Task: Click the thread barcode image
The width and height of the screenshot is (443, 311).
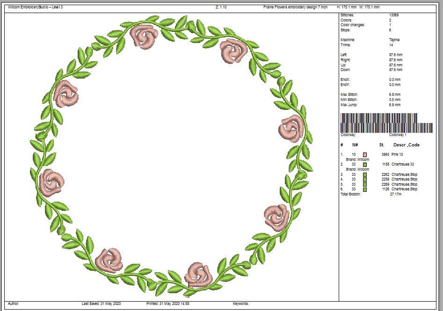Action: point(386,123)
